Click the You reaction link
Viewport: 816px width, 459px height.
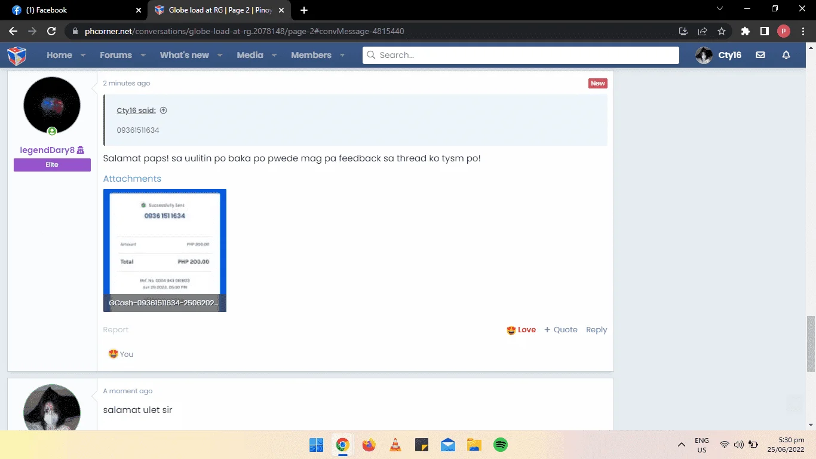[126, 354]
